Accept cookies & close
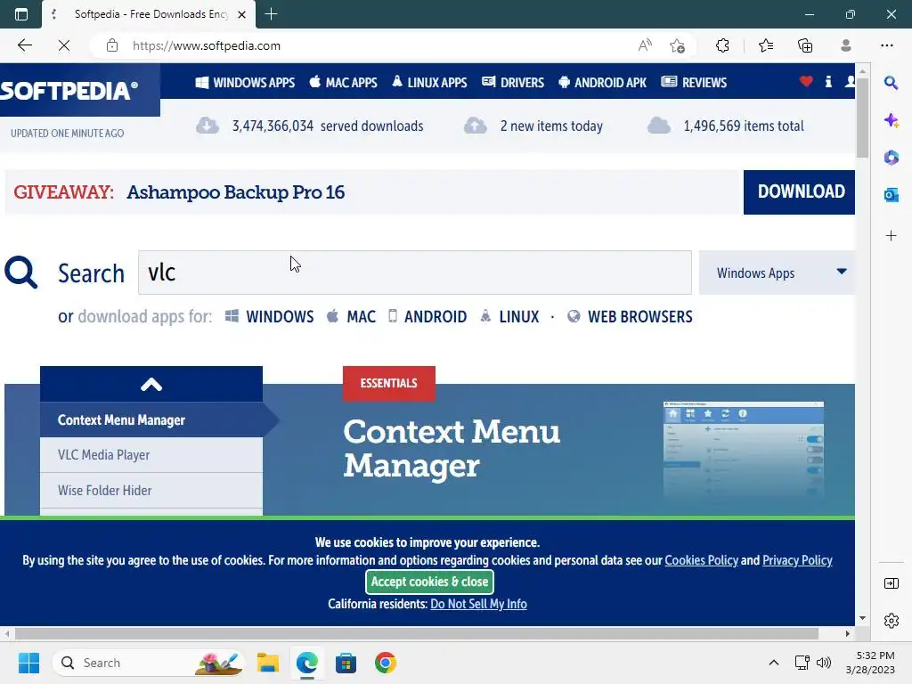Viewport: 912px width, 684px height. 430,582
